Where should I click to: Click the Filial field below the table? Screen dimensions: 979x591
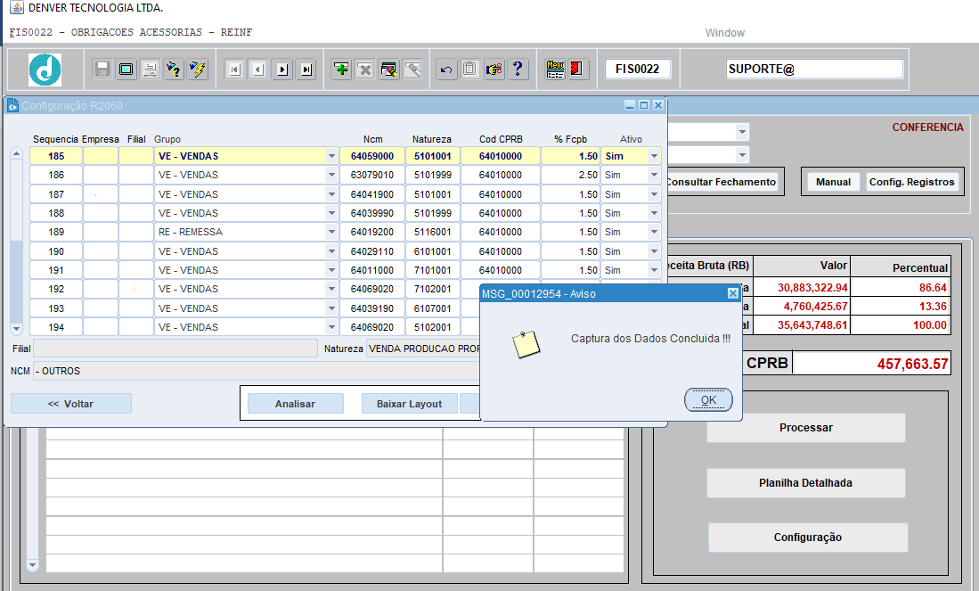coord(175,349)
